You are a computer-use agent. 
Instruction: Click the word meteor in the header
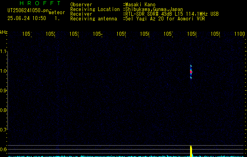point(57,13)
